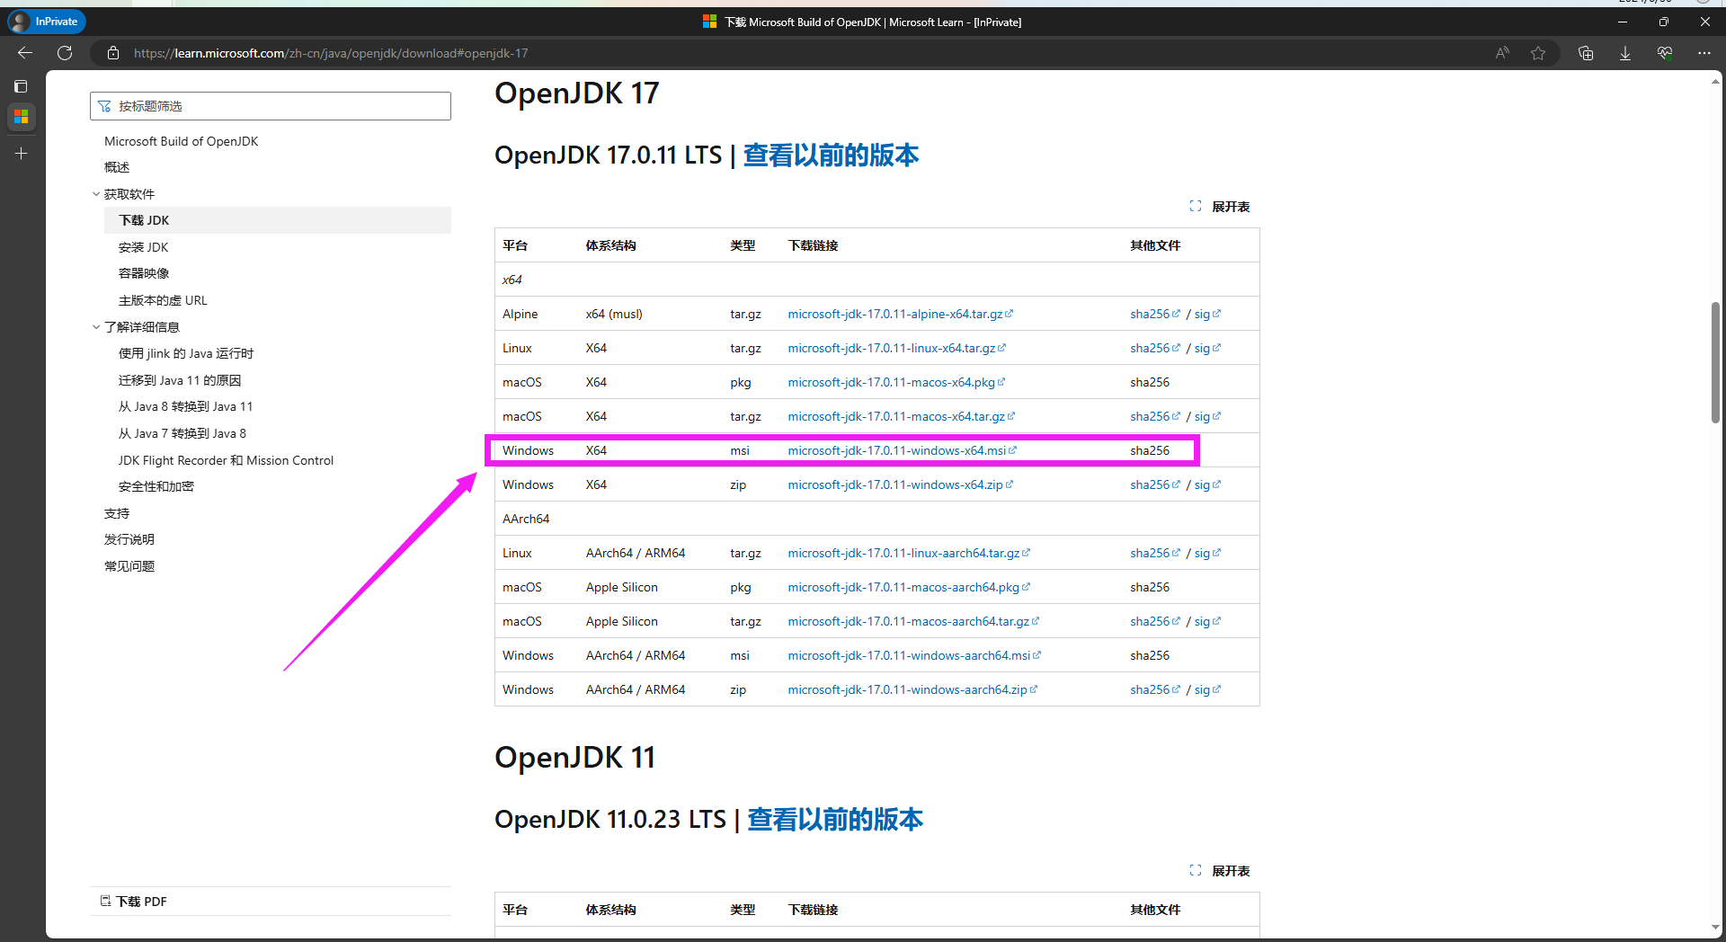Open Settings and more ellipsis menu

click(x=1704, y=53)
